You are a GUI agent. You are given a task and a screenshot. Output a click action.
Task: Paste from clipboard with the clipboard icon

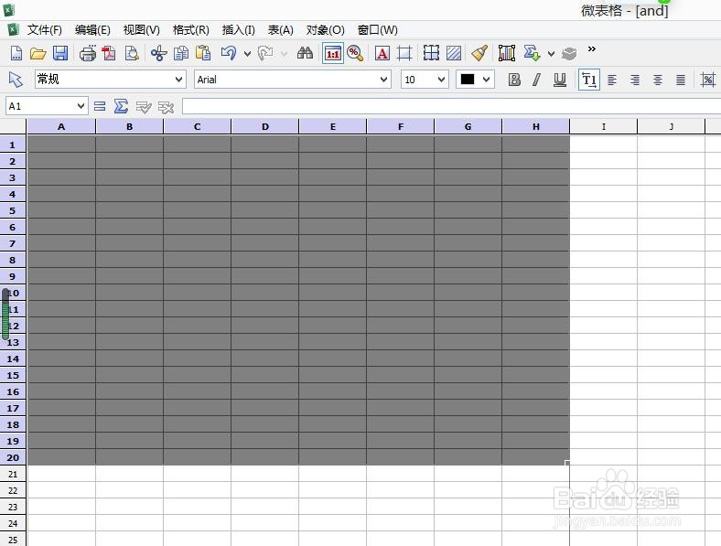point(203,53)
